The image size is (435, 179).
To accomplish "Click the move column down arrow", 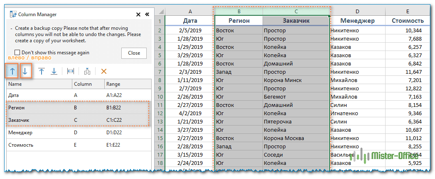I will click(25, 71).
